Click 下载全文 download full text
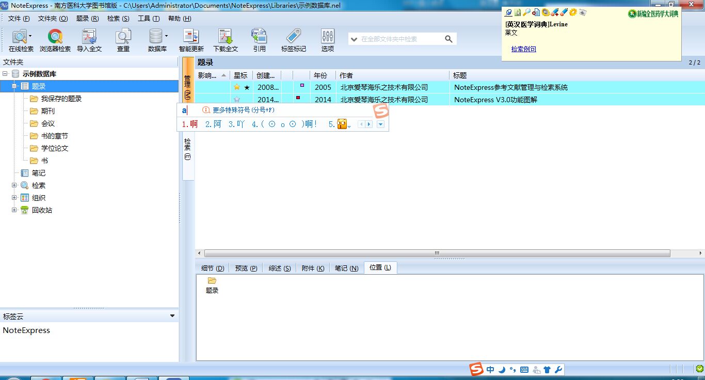 226,40
